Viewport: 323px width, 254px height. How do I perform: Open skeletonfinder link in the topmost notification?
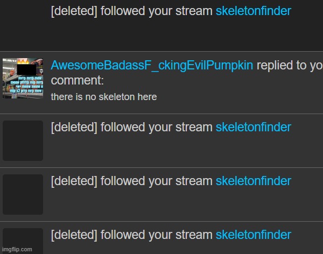(253, 12)
